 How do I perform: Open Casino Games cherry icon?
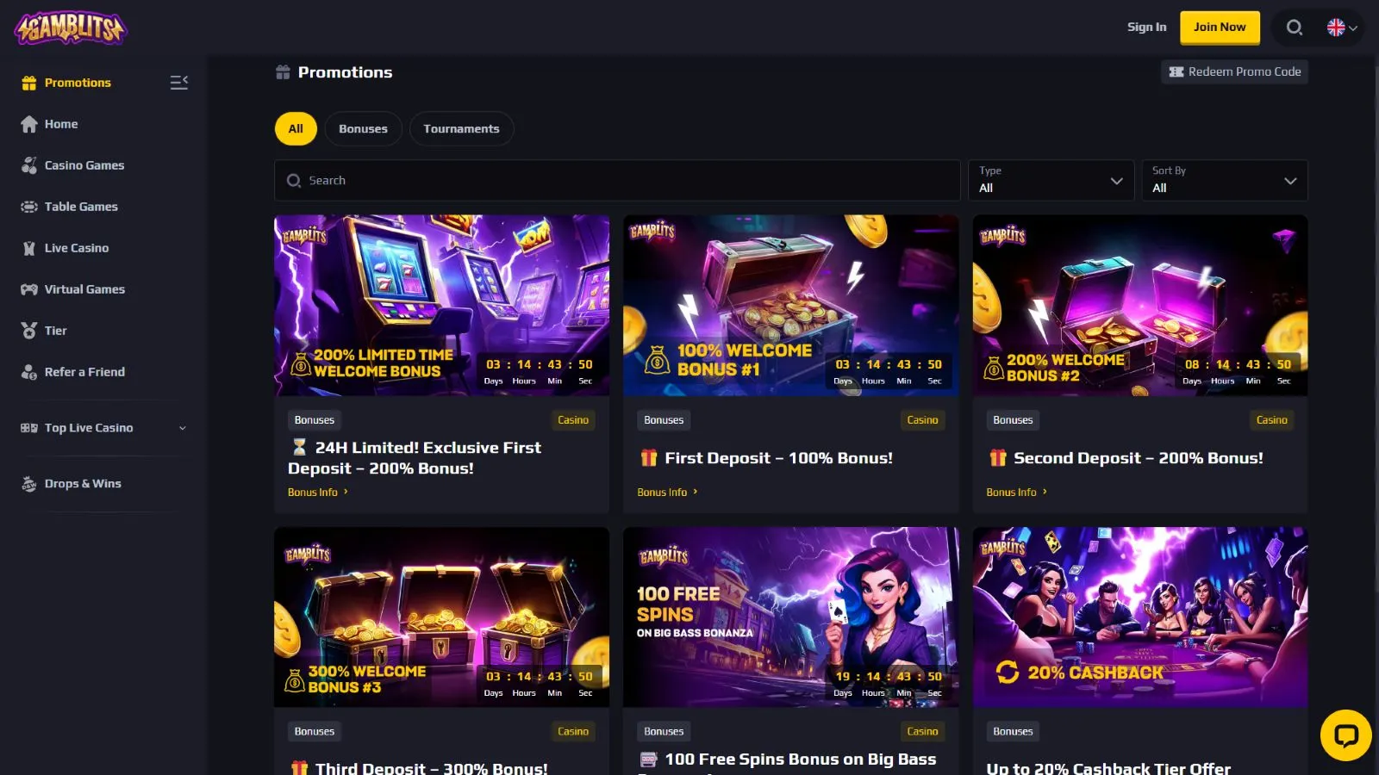coord(29,165)
